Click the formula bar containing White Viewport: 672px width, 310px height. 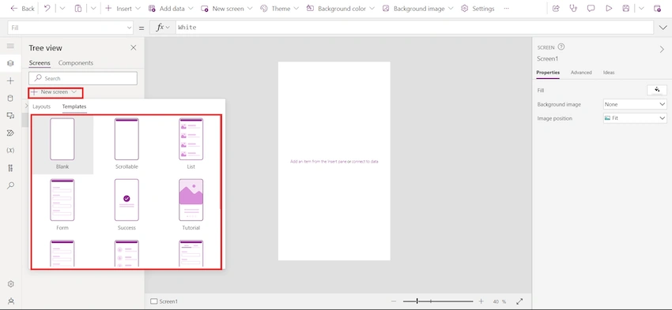[x=414, y=28]
